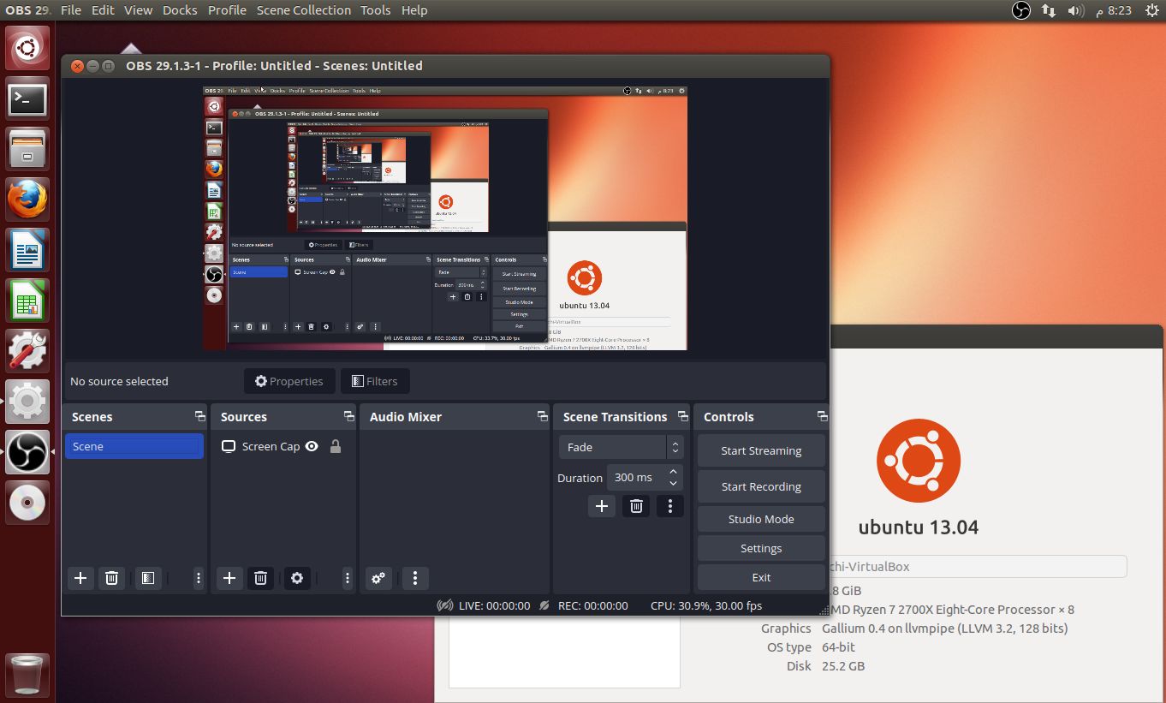Add a new scene with the plus icon

(x=80, y=578)
